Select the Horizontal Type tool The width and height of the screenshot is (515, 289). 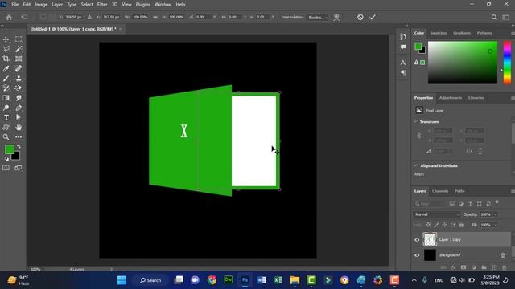click(6, 118)
